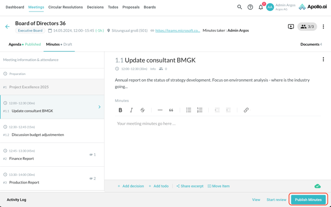
Task: Expand the Update consultant BMGK chevron
Action: [x=100, y=107]
